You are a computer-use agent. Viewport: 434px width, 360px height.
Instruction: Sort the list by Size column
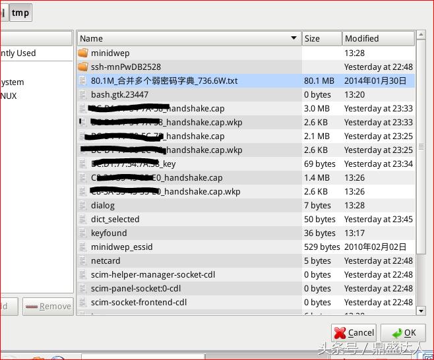click(321, 38)
